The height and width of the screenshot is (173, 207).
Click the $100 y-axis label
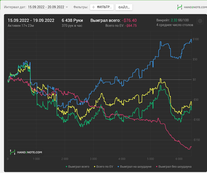point(196,39)
